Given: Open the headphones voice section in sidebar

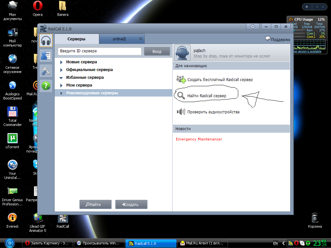Looking at the screenshot, I should click(46, 40).
